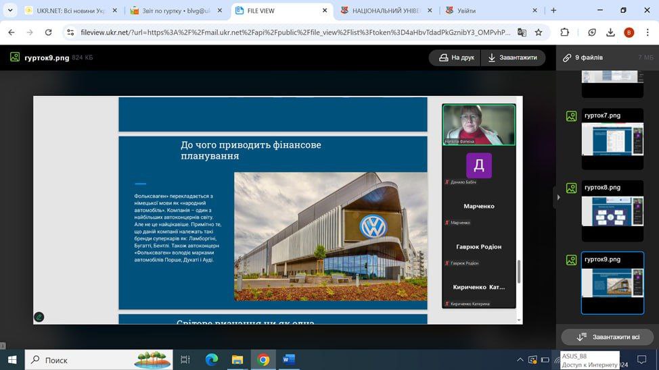This screenshot has height=370, width=659.
Task: Open the browser extensions puzzle icon
Action: (x=564, y=32)
